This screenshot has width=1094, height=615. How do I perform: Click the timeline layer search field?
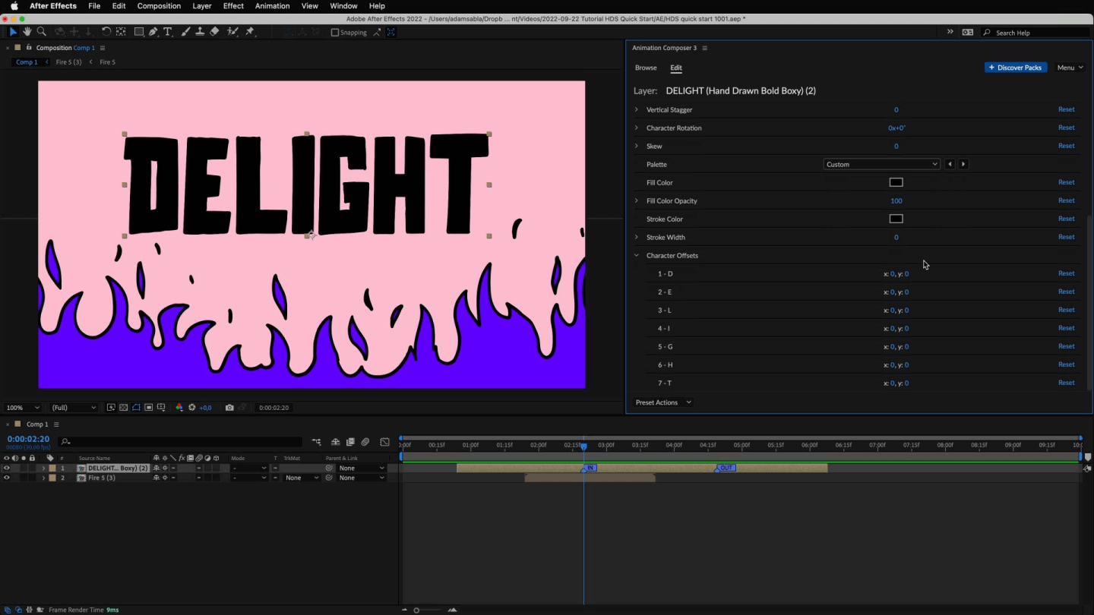click(182, 442)
